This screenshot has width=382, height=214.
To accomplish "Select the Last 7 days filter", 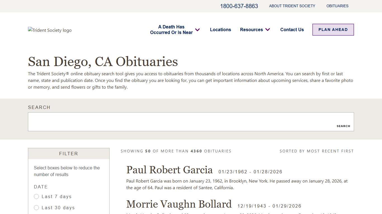I will click(x=36, y=196).
